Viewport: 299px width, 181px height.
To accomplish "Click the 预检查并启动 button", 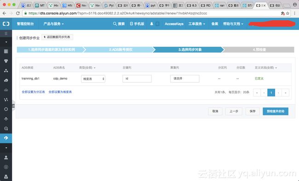I will (x=276, y=111).
